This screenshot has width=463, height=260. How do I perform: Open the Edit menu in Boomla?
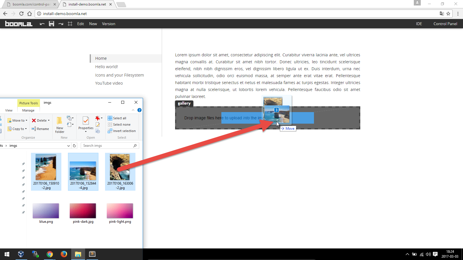(x=80, y=24)
